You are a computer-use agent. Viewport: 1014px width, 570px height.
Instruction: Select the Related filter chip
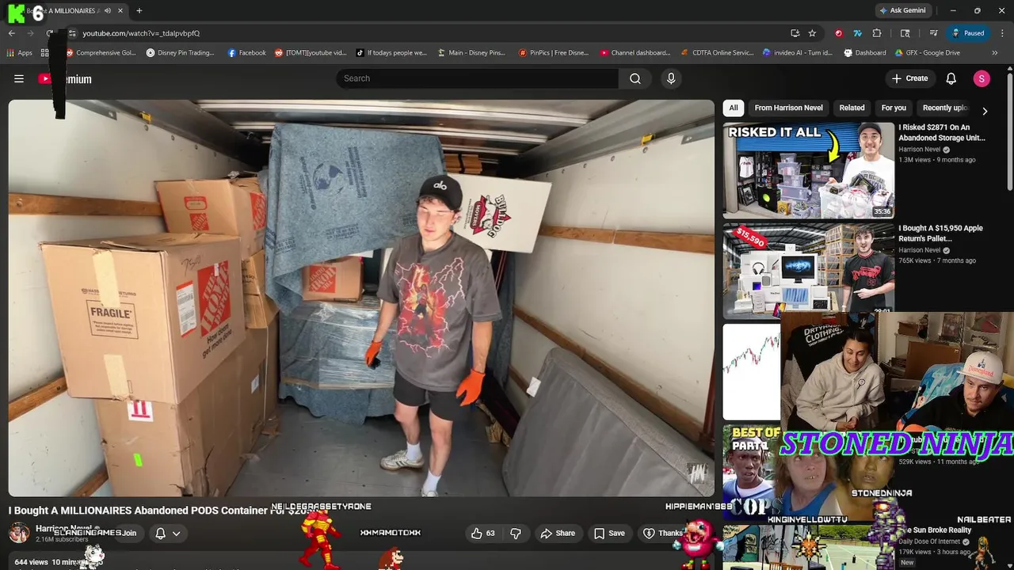coord(852,108)
